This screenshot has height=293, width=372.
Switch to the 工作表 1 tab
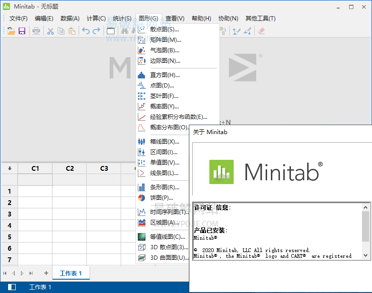click(x=71, y=273)
